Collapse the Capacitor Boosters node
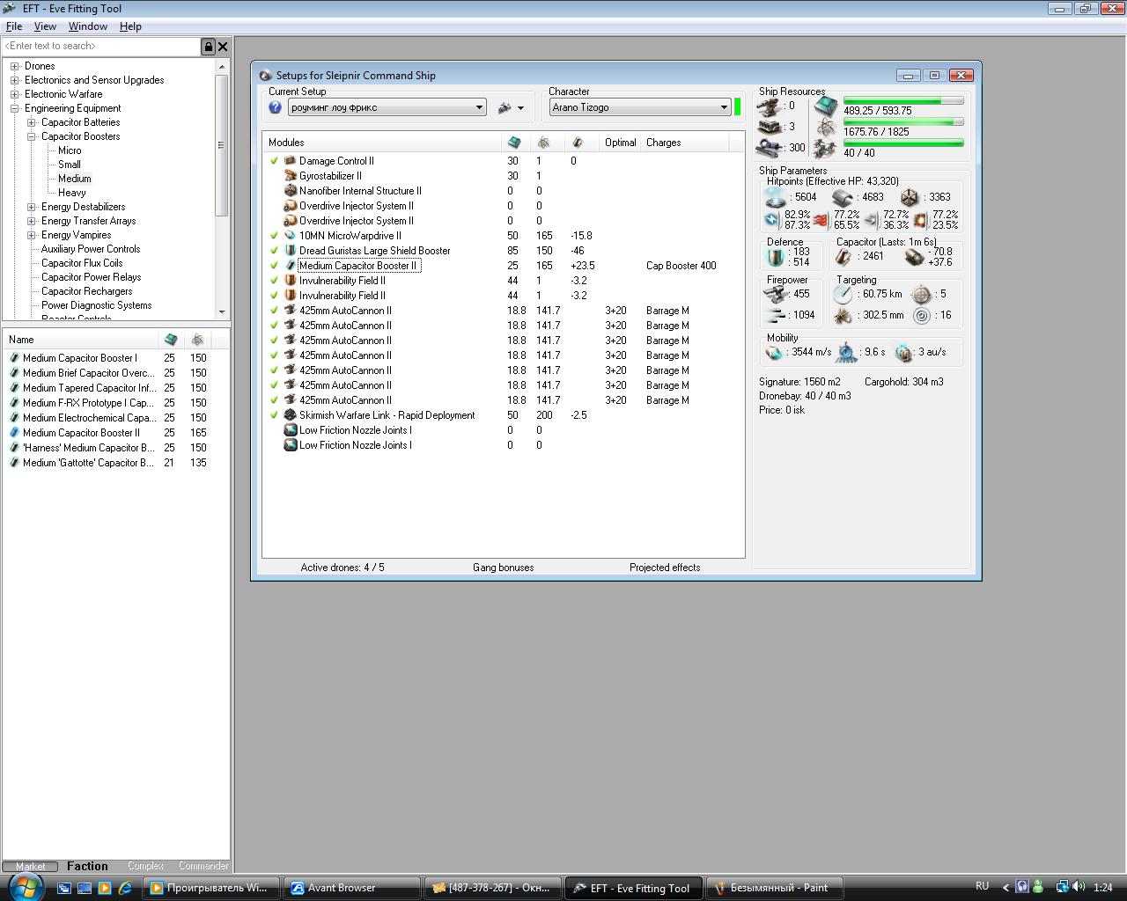Screen dimensions: 1127x901 tap(31, 136)
